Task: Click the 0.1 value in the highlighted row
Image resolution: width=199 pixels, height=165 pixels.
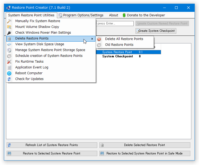Action: click(141, 52)
